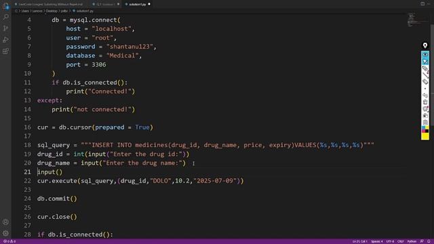The width and height of the screenshot is (434, 244).
Task: Open the Accounts menu icon
Action: pyautogui.click(x=5, y=222)
